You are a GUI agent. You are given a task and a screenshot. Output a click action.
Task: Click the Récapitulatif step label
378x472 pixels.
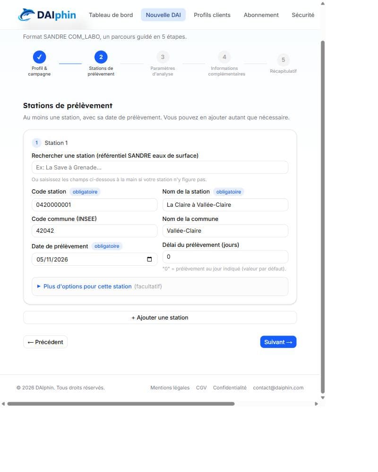[283, 71]
